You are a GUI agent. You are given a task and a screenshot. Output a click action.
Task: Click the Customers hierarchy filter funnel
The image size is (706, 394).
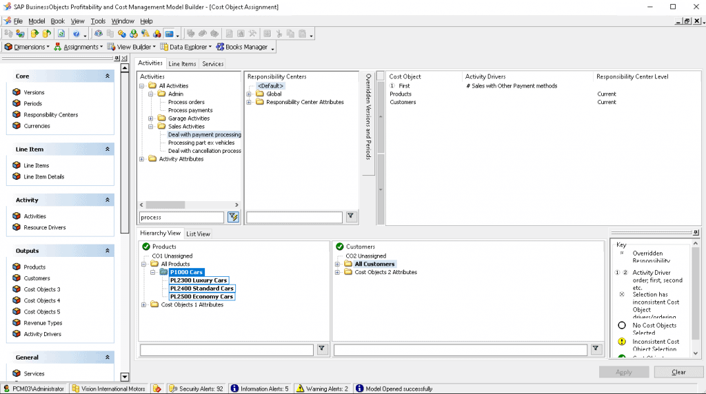coord(596,349)
